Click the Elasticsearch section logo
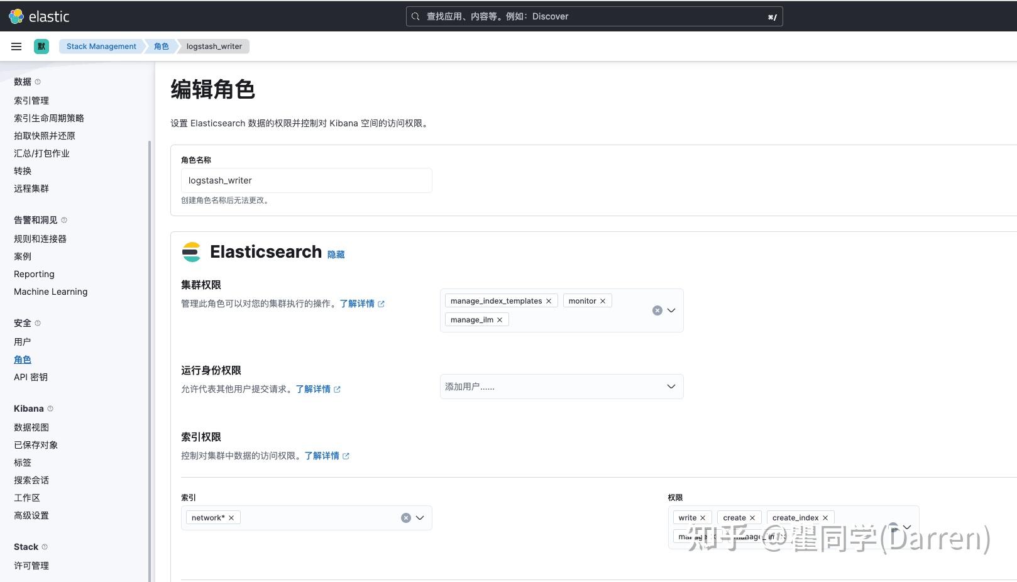Image resolution: width=1017 pixels, height=582 pixels. pos(192,252)
